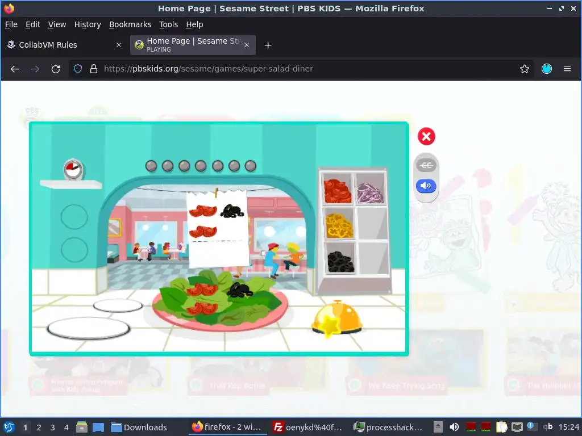Click the large empty white plate
Viewport: 582px width, 436px height.
pyautogui.click(x=88, y=328)
